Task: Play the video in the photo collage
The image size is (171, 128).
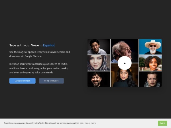Action: click(125, 63)
